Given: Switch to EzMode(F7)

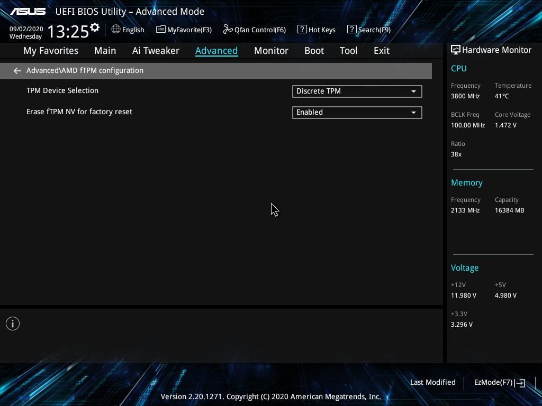Looking at the screenshot, I should coord(500,383).
